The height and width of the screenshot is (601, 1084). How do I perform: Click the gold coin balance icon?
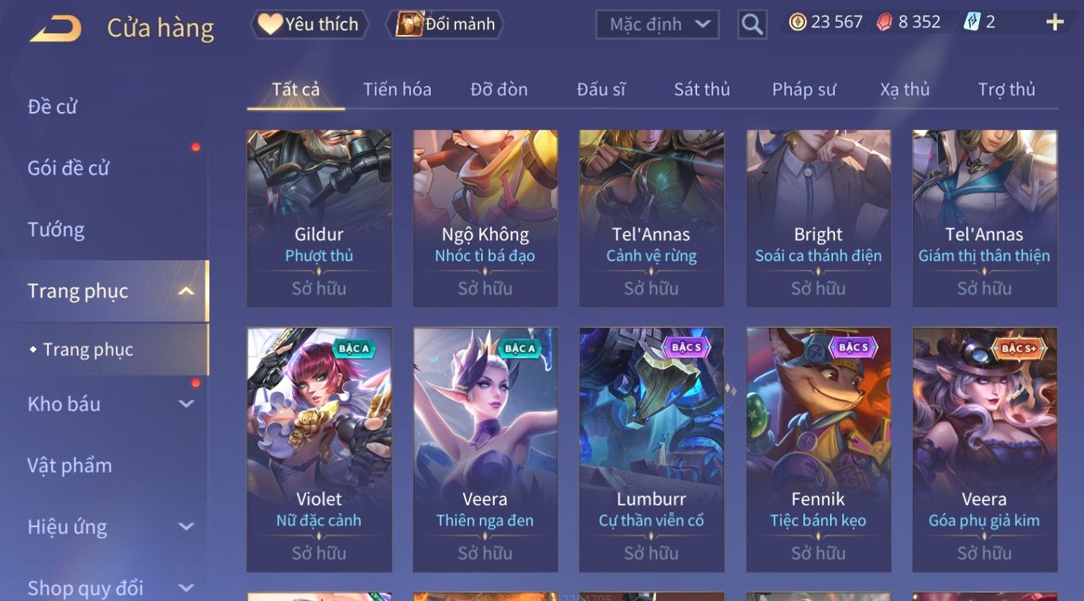click(x=798, y=22)
